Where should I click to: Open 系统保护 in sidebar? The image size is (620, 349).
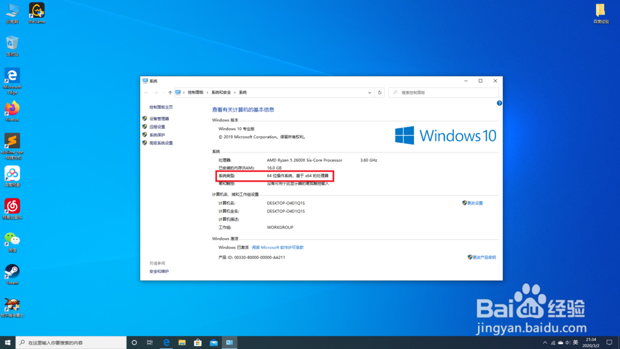coord(157,135)
